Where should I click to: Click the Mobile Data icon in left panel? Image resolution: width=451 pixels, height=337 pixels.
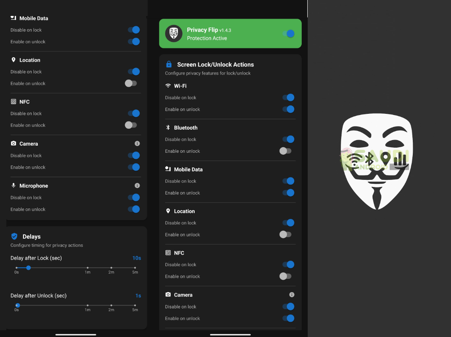pyautogui.click(x=13, y=18)
